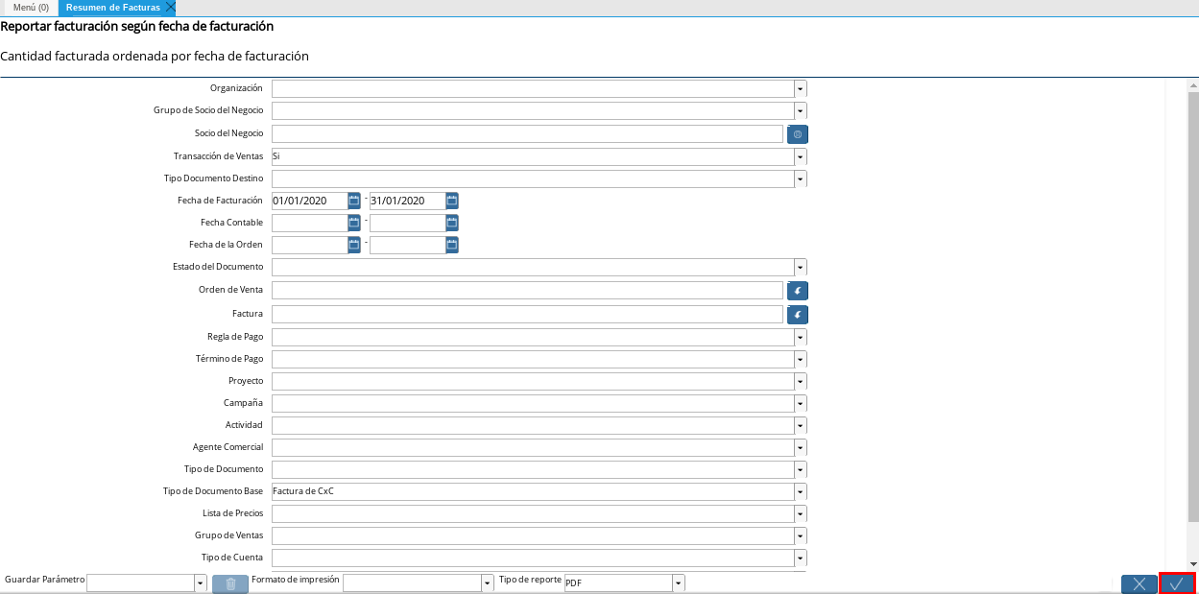Expand Guardar Parámetro dropdown
Image resolution: width=1199 pixels, height=594 pixels.
(201, 582)
